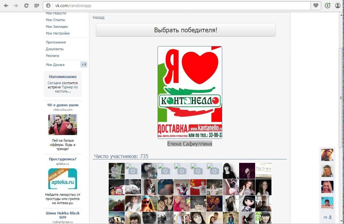The height and width of the screenshot is (224, 344).
Task: Open chat with bear avatar friend
Action: (327, 171)
